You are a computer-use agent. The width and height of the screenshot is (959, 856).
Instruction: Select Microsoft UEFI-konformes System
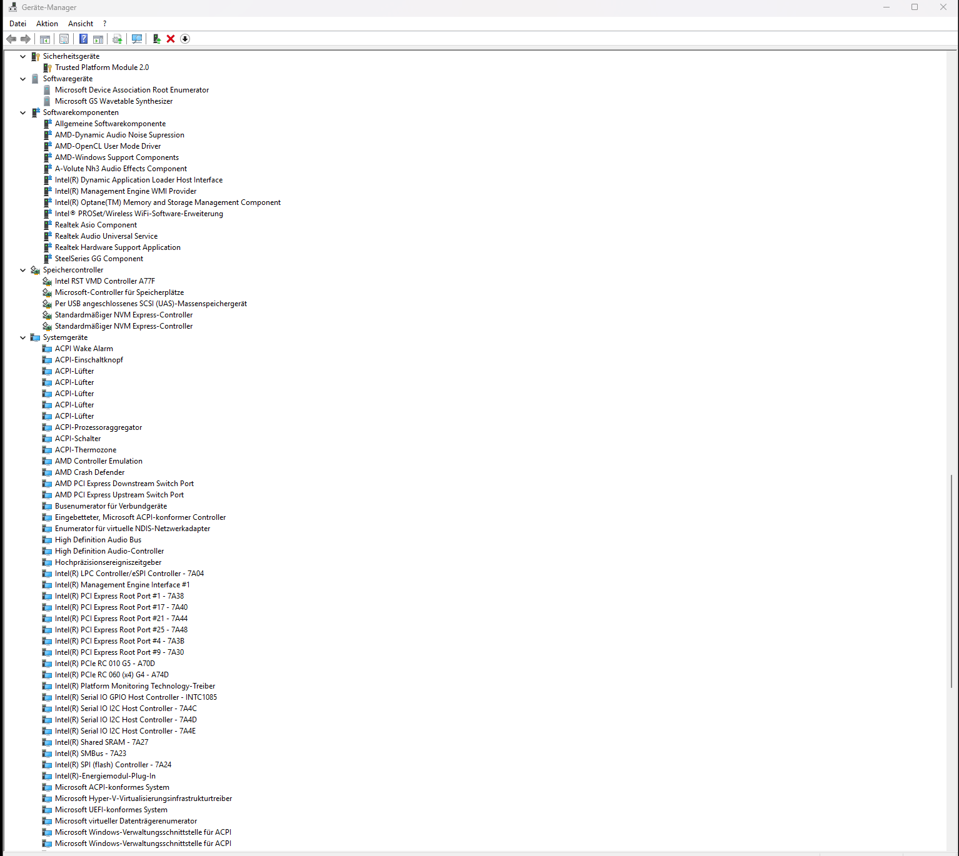pyautogui.click(x=111, y=810)
